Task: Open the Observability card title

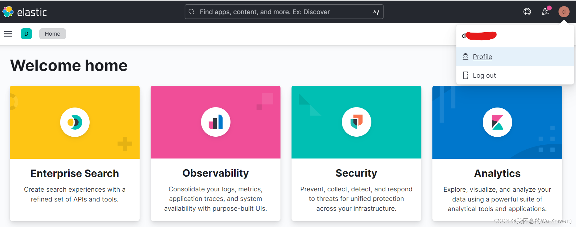Action: [x=216, y=173]
